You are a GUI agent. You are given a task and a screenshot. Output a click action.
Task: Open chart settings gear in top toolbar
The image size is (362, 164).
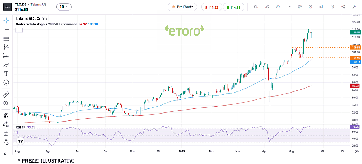coord(311,7)
